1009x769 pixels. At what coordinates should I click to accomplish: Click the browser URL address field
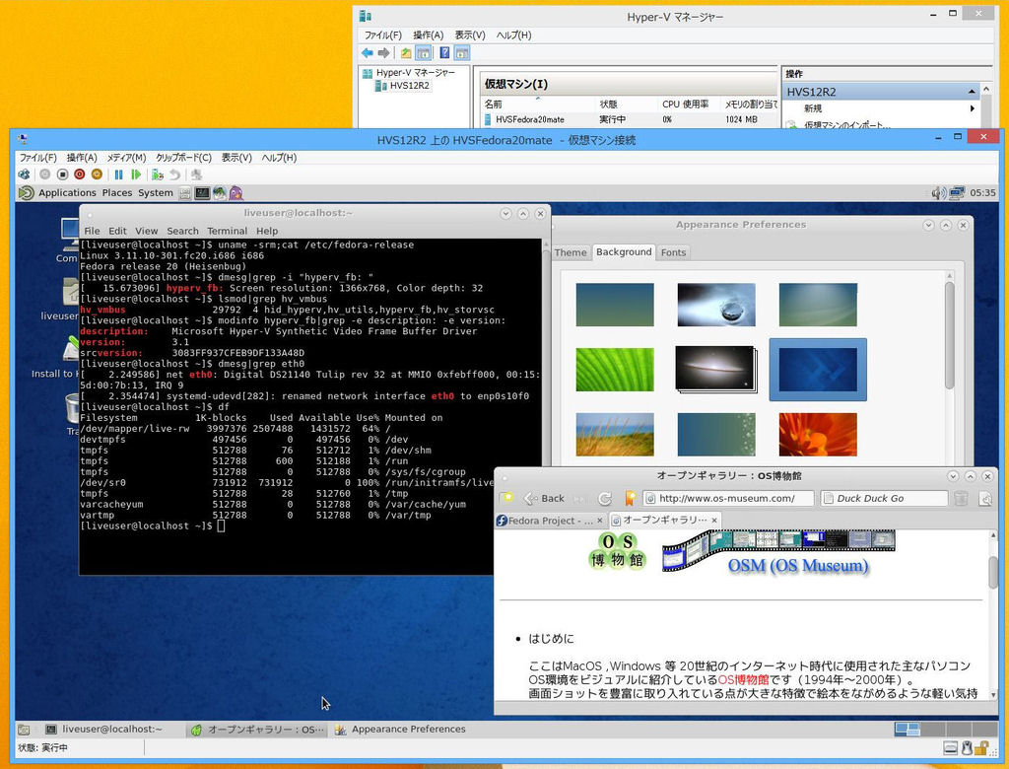(x=728, y=499)
